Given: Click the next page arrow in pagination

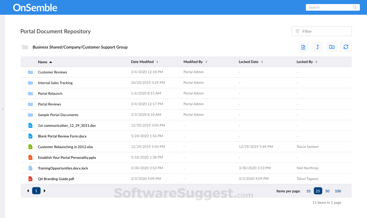Looking at the screenshot, I should click(45, 191).
